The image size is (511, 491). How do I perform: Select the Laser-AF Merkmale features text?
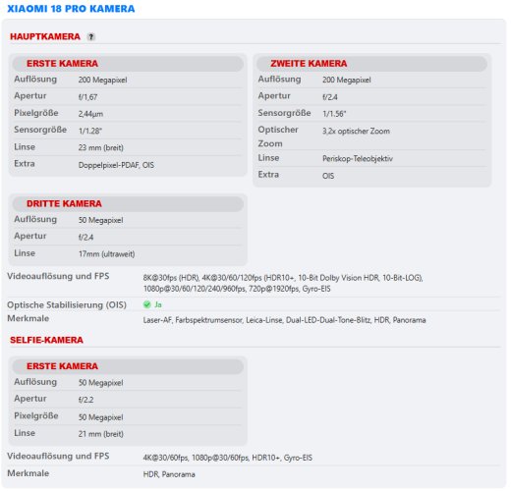[x=284, y=320]
